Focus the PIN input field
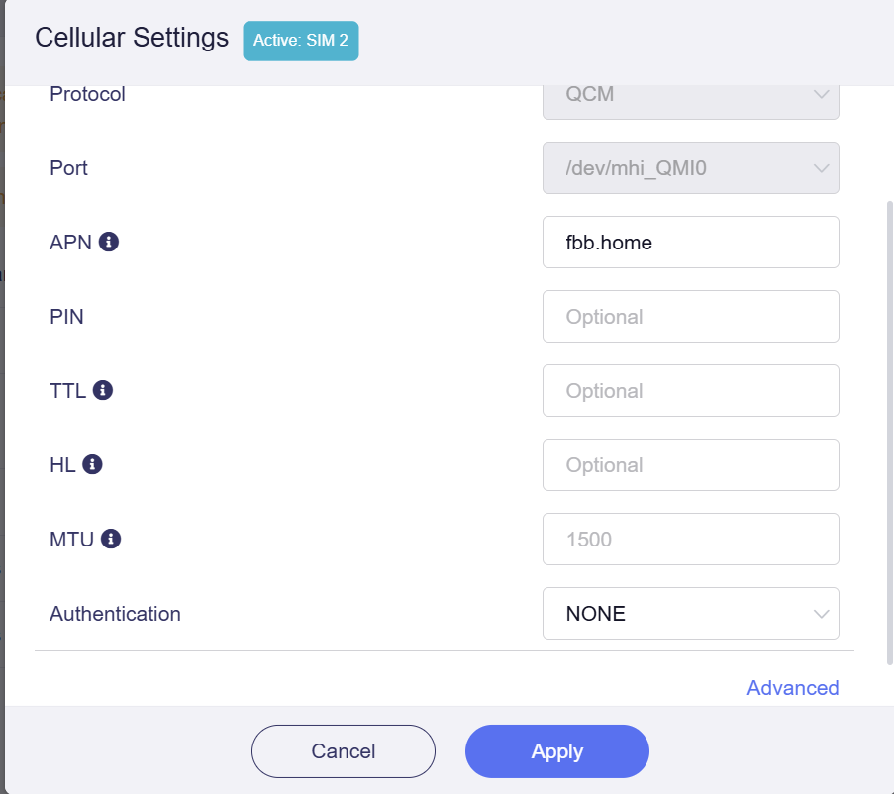 click(690, 317)
